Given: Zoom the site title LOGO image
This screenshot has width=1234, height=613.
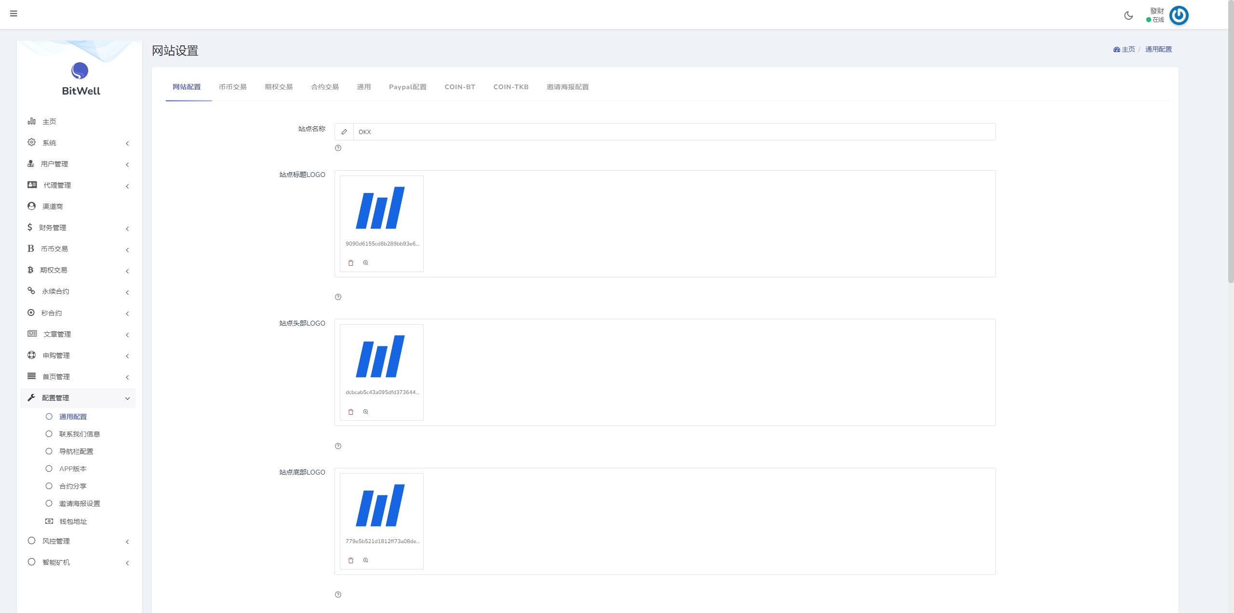Looking at the screenshot, I should click(366, 263).
